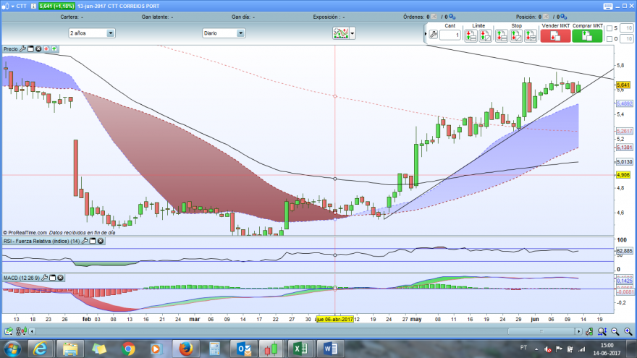Enable the O checkbox

tap(609, 39)
